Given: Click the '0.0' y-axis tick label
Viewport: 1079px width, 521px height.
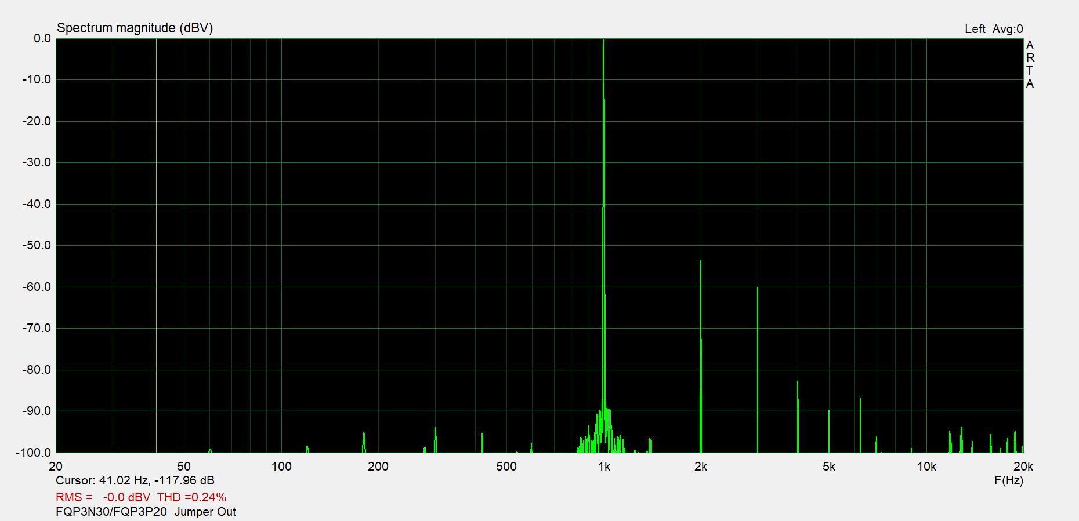Looking at the screenshot, I should (42, 38).
